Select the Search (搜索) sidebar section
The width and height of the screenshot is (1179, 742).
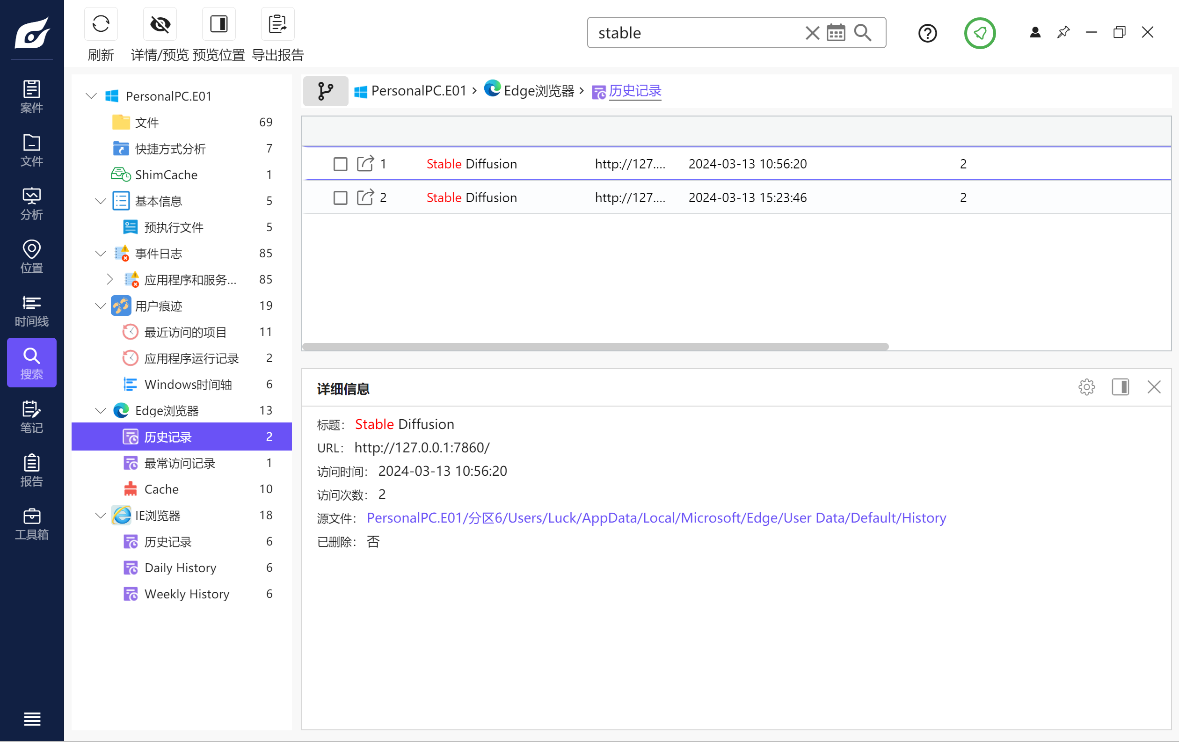(32, 363)
